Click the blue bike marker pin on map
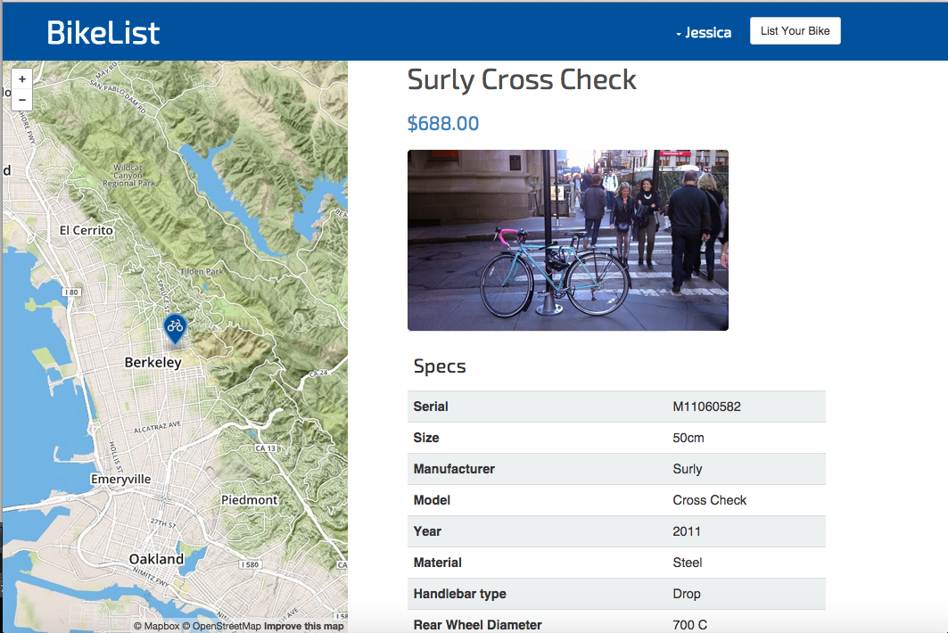This screenshot has height=633, width=948. pos(176,330)
